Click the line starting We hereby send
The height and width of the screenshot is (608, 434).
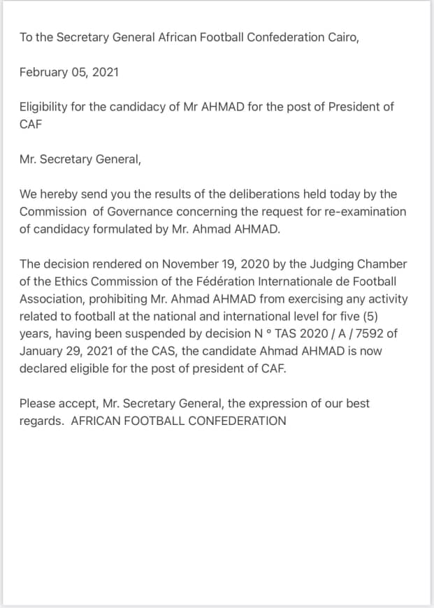point(208,194)
